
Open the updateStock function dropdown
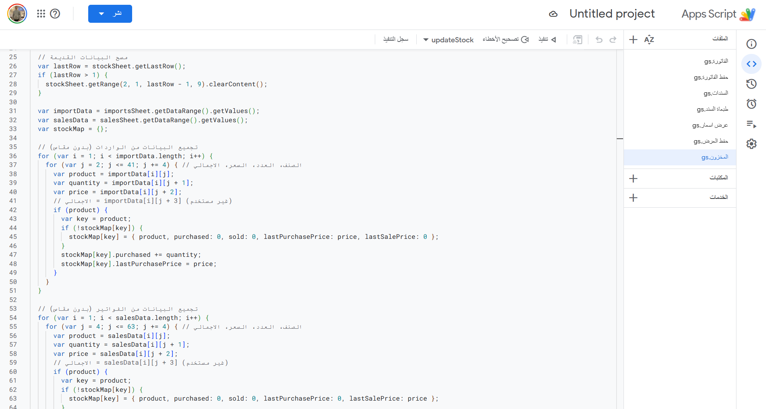click(448, 40)
